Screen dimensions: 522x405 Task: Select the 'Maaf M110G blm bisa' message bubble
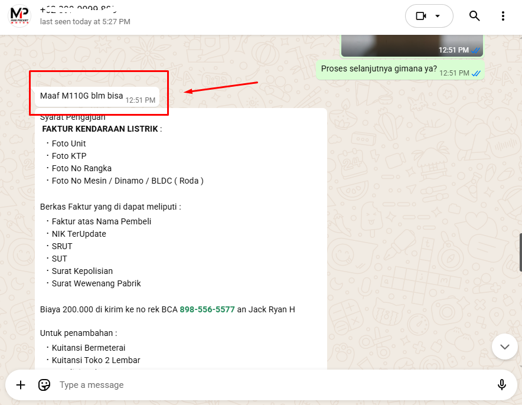click(x=81, y=96)
